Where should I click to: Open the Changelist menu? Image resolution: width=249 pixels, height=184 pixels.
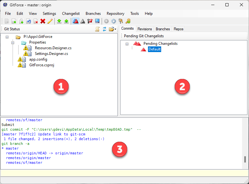click(71, 14)
